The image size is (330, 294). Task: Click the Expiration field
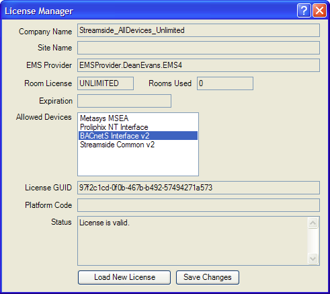pyautogui.click(x=124, y=101)
